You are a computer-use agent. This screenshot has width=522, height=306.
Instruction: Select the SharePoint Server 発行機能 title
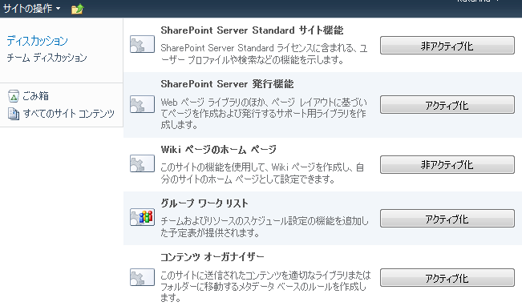point(227,84)
